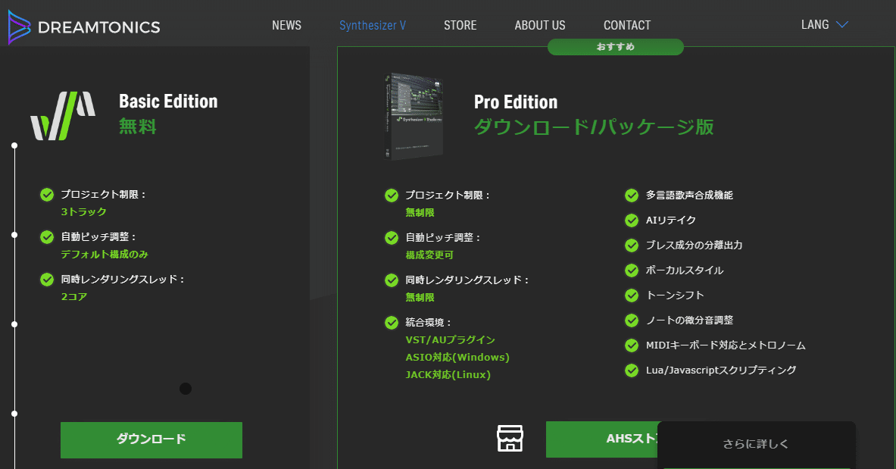Click the Dreamtonics logo in the header

click(x=83, y=24)
